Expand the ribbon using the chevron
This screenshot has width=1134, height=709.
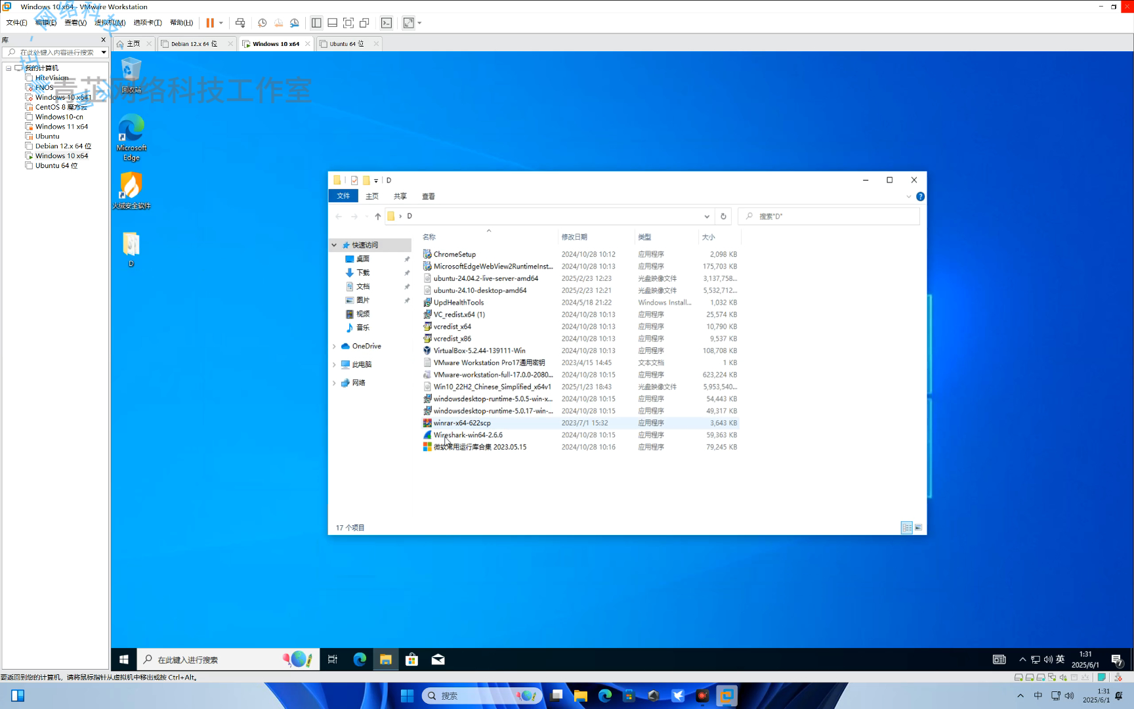(x=909, y=196)
